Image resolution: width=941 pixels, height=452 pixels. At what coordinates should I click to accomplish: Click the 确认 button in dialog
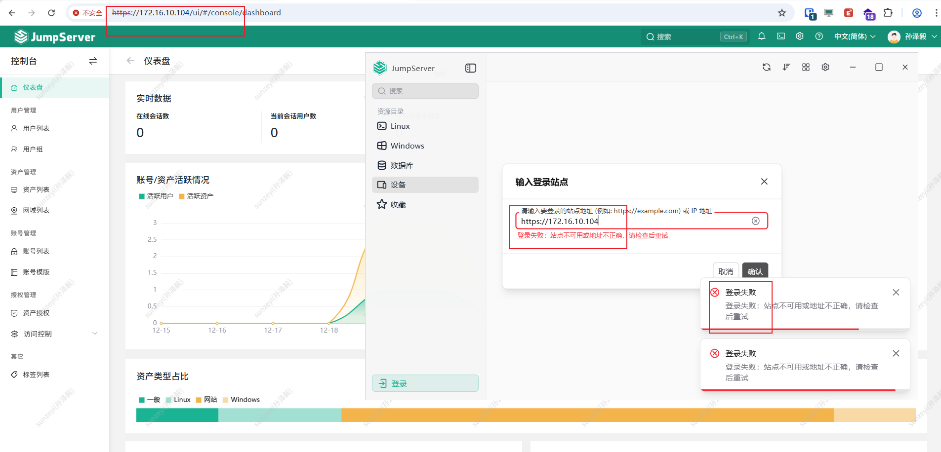click(754, 271)
